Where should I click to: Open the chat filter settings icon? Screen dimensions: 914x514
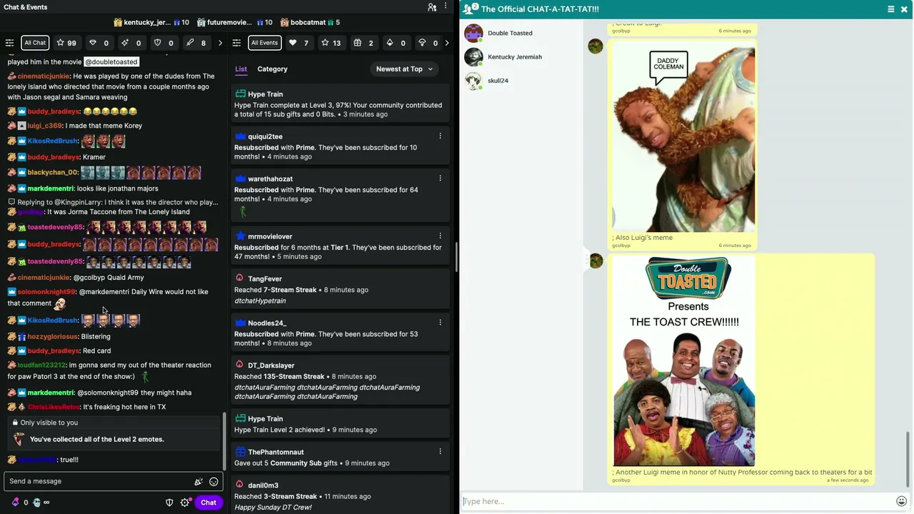(x=9, y=43)
